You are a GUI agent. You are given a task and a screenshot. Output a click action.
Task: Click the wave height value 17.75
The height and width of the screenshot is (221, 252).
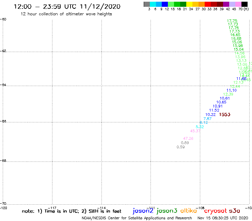pos(232,21)
